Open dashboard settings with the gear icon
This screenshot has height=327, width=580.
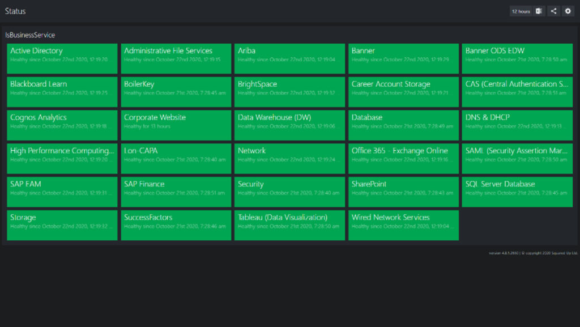(x=568, y=11)
